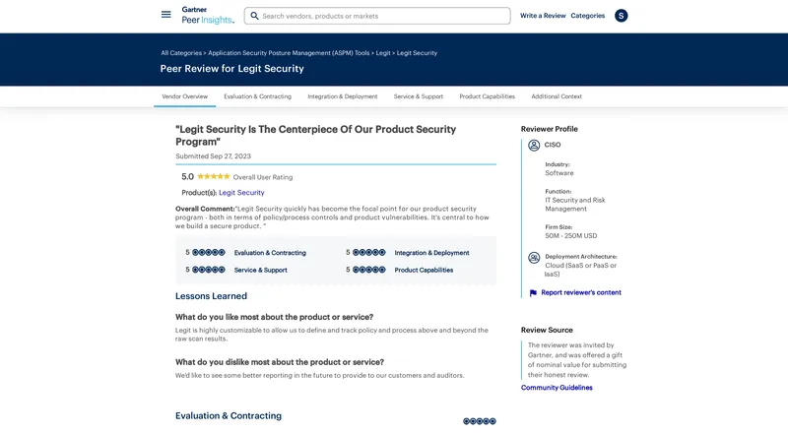The image size is (788, 433).
Task: Click the Peer Review for Legit Security title
Action: [x=232, y=69]
